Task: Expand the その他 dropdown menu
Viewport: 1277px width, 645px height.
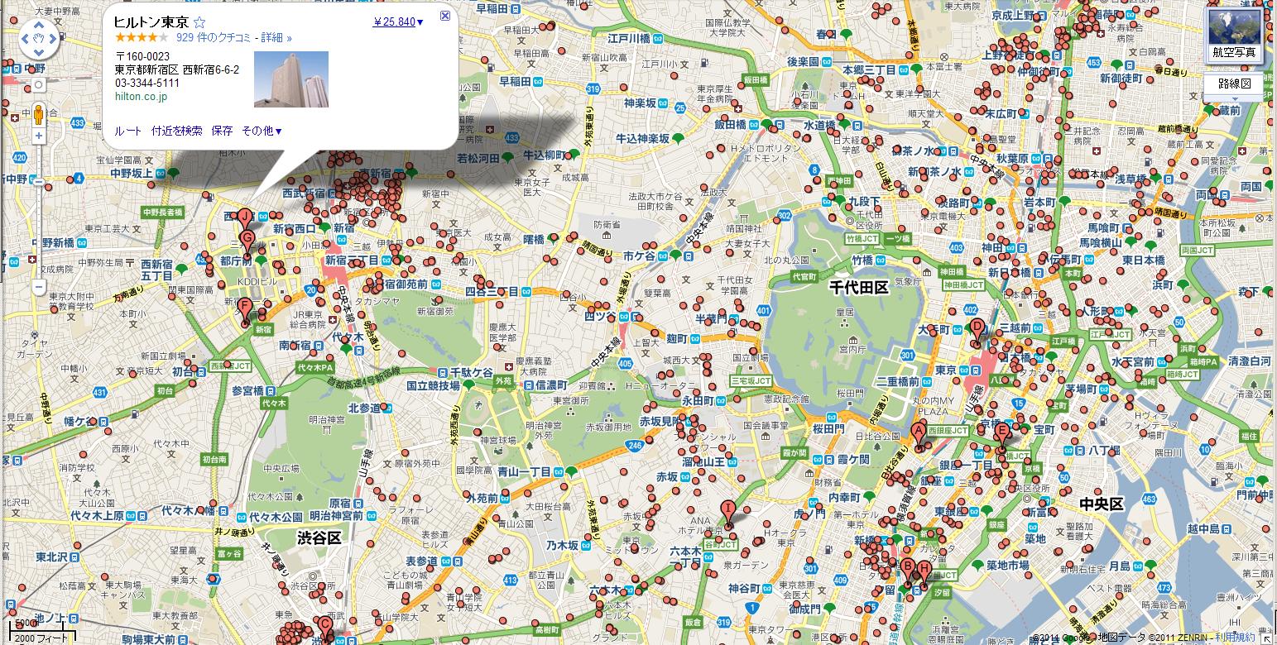Action: 262,131
